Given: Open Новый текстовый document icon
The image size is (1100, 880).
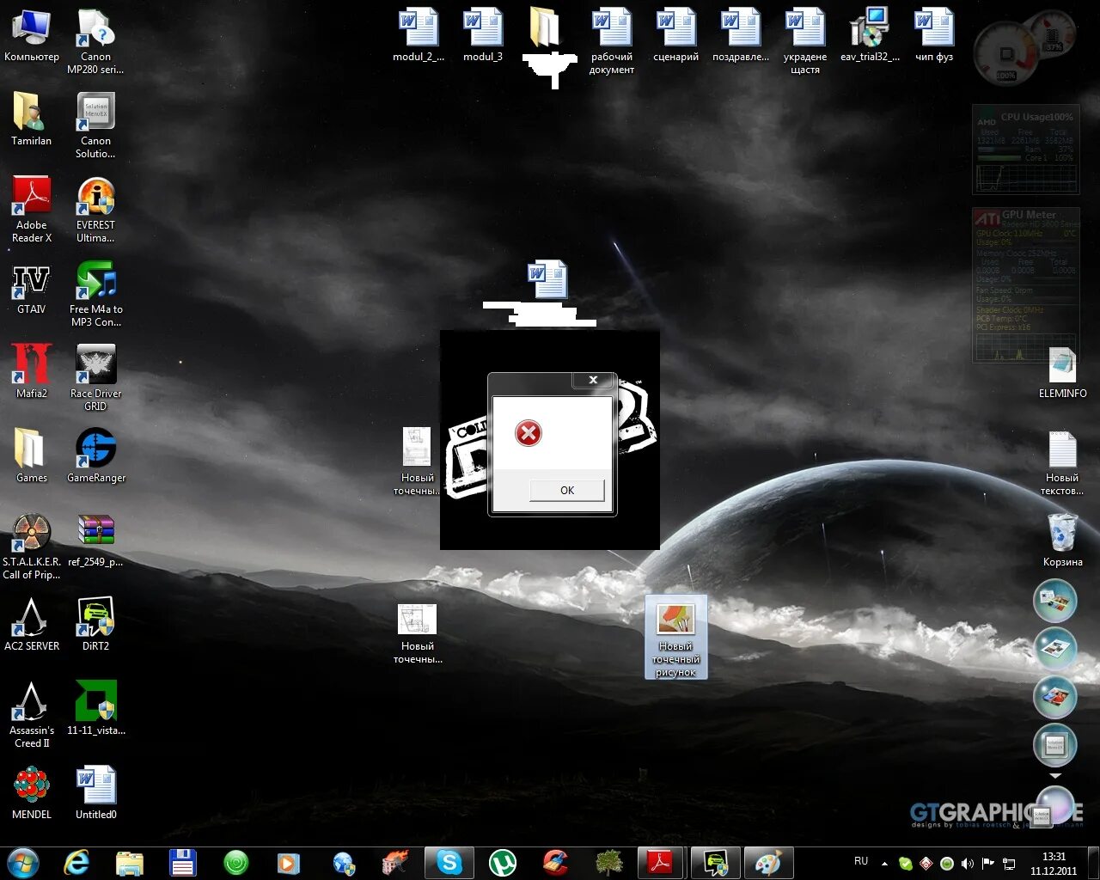Looking at the screenshot, I should 1062,464.
